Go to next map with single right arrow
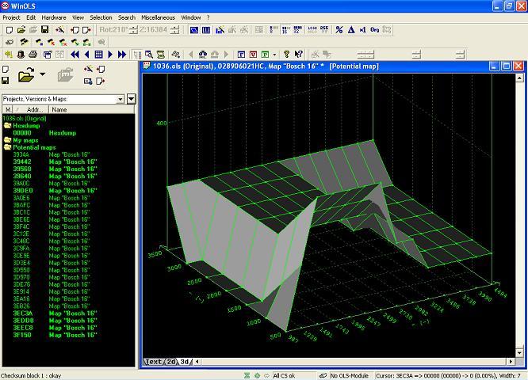 [x=110, y=54]
